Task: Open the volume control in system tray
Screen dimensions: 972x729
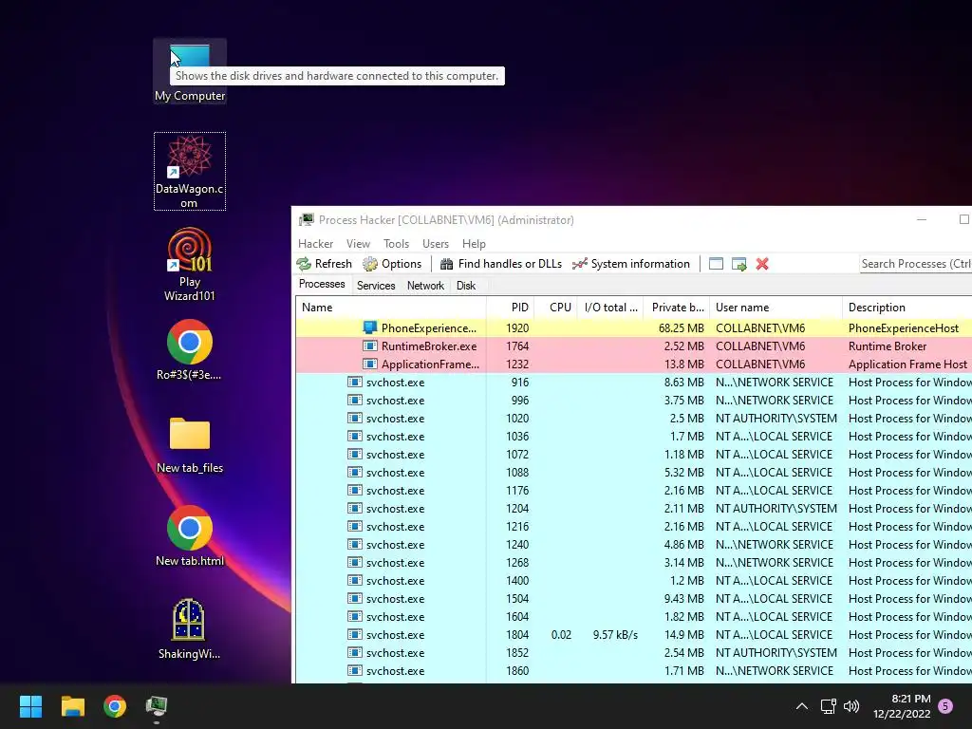Action: coord(851,706)
